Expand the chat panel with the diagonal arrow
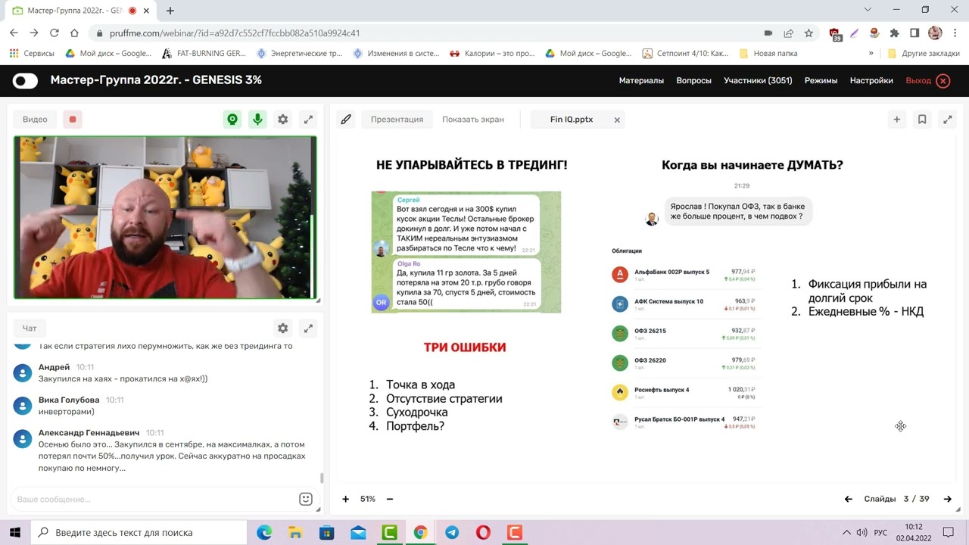Screen dimensions: 969x545 coord(308,328)
